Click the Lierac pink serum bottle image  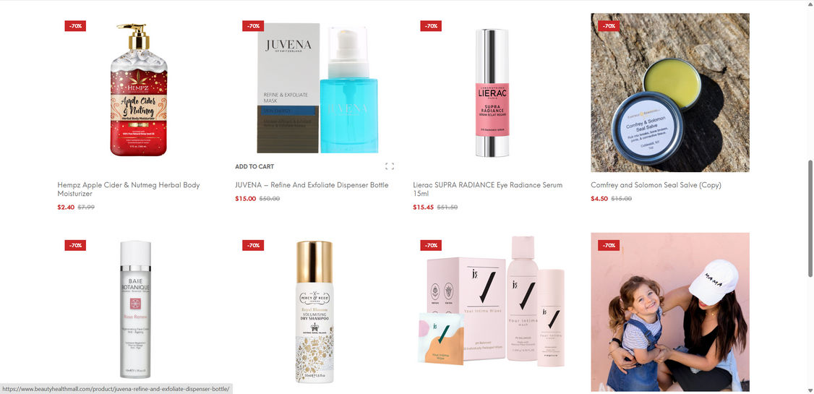[x=492, y=93]
